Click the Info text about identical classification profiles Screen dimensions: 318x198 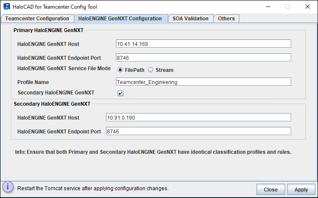(153, 152)
